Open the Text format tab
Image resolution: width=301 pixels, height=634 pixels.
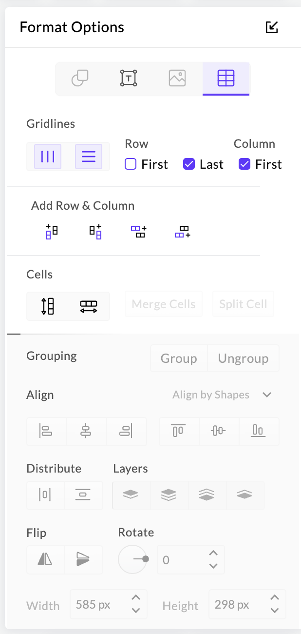129,78
